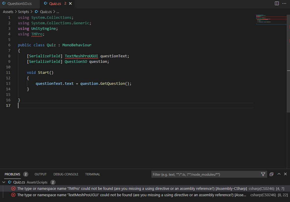The height and width of the screenshot is (202, 290).
Task: Open the Assets breadcrumb dropdown
Action: [x=8, y=12]
